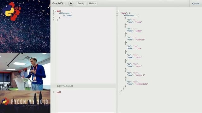Click the speaker video thumbnail
The width and height of the screenshot is (202, 113).
click(x=25, y=72)
